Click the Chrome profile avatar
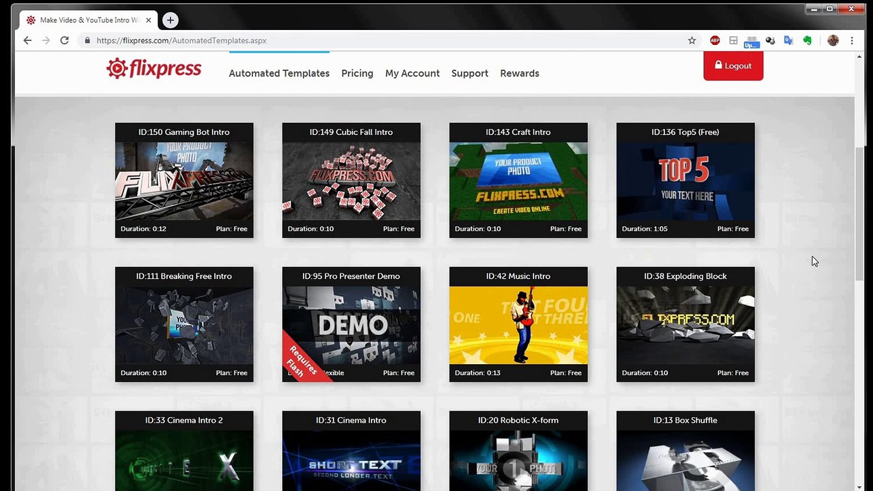Screen dimensions: 873x491 tap(833, 40)
